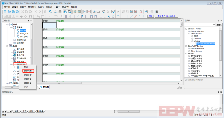Click the New project toolbar icon
224x118 pixels.
(x=5, y=12)
